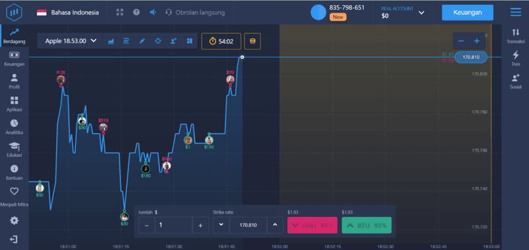Viewport: 529px width, 250px height.
Task: Click the $70 trader marker
Action: [x=230, y=79]
